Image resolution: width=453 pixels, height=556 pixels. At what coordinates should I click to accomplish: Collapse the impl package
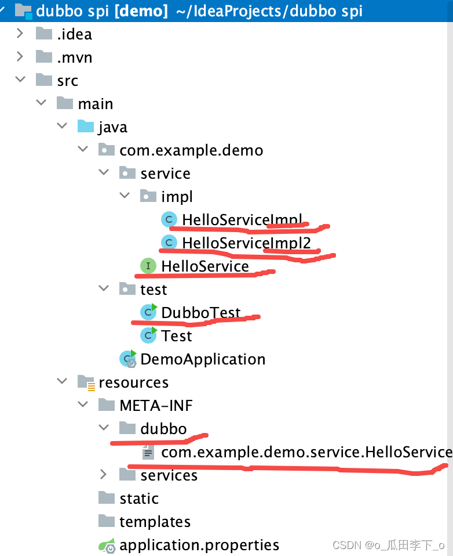pyautogui.click(x=125, y=195)
